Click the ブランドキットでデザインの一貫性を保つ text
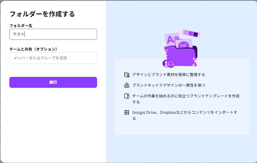The image size is (257, 163). tap(168, 85)
